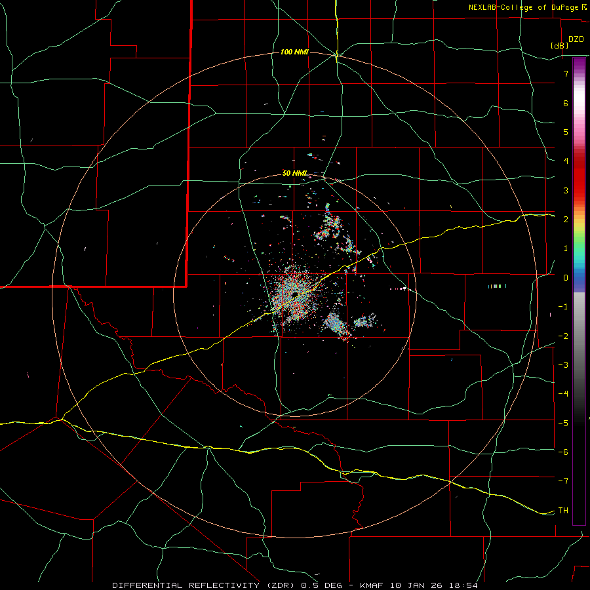Image resolution: width=590 pixels, height=590 pixels.
Task: Click the -1 value on the color scale
Action: [x=563, y=307]
